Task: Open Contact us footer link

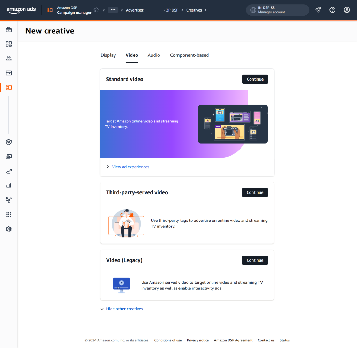Action: pos(266,340)
